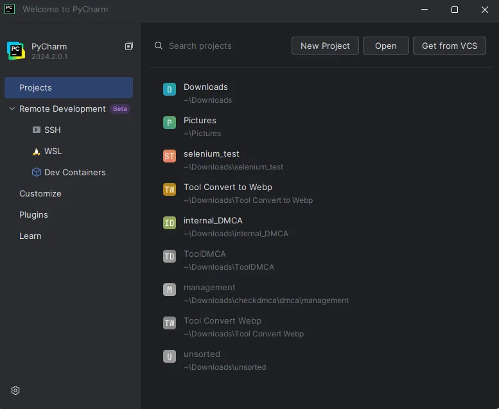This screenshot has width=499, height=409.
Task: Click the SSH terminal icon
Action: [x=37, y=130]
